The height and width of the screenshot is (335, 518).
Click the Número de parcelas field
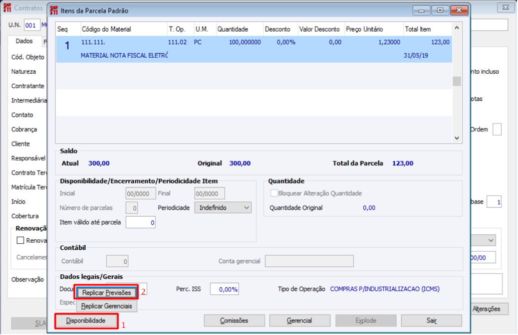pyautogui.click(x=132, y=208)
